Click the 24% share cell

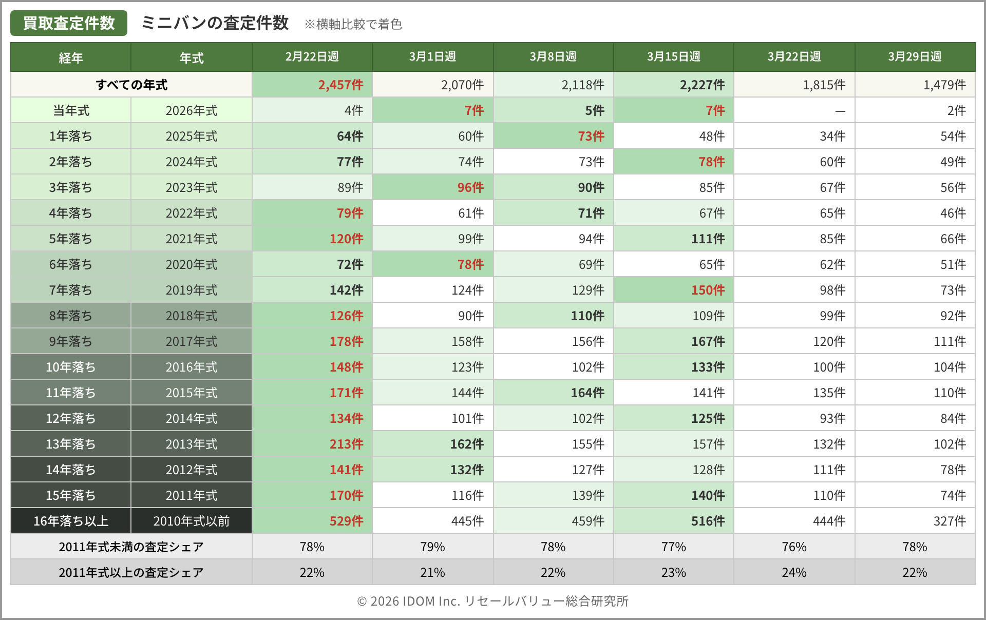tap(794, 572)
